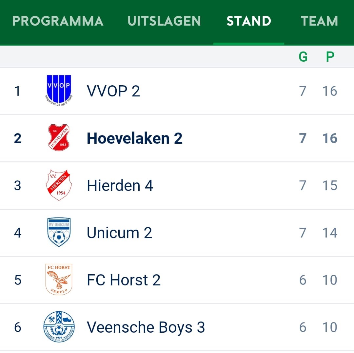The height and width of the screenshot is (353, 354).
Task: Select Veensche Boys 3 team name
Action: tap(146, 328)
